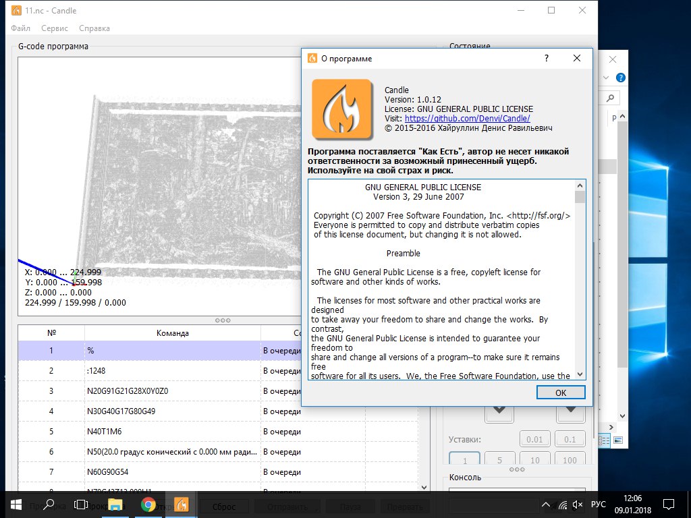Click background dialog scroll down arrow
The height and width of the screenshot is (518, 691).
click(x=622, y=415)
